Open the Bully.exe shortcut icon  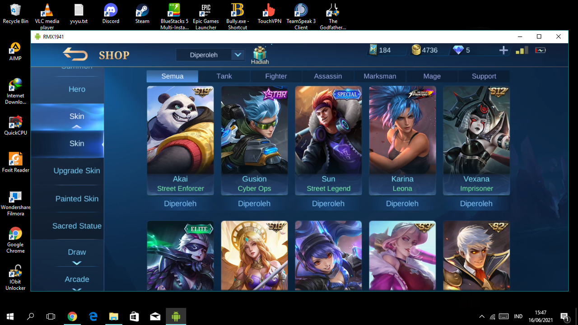[x=238, y=17]
